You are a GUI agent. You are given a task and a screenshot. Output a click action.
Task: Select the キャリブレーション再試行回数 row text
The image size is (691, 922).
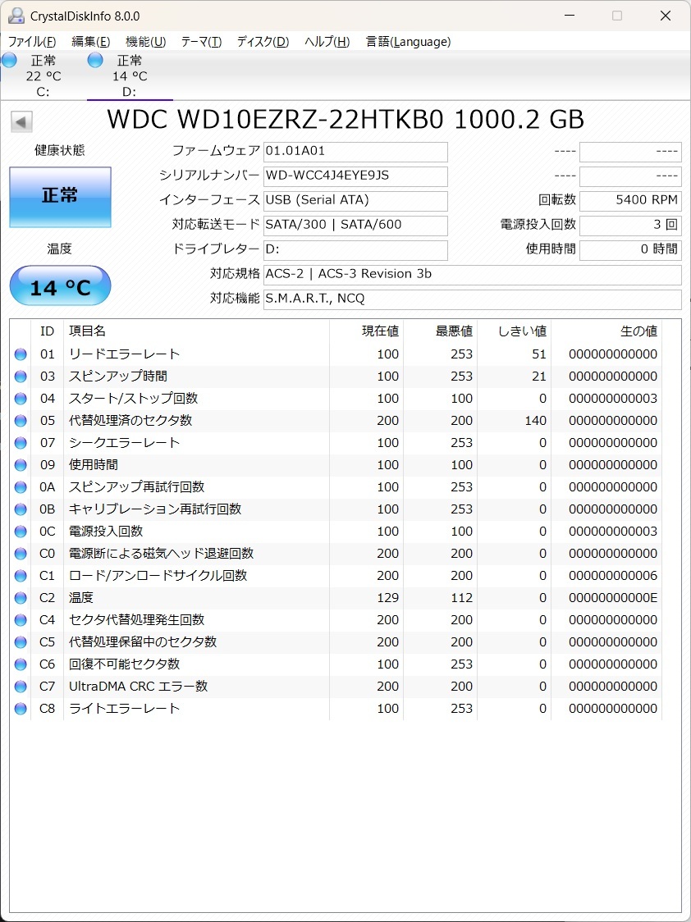pos(155,509)
